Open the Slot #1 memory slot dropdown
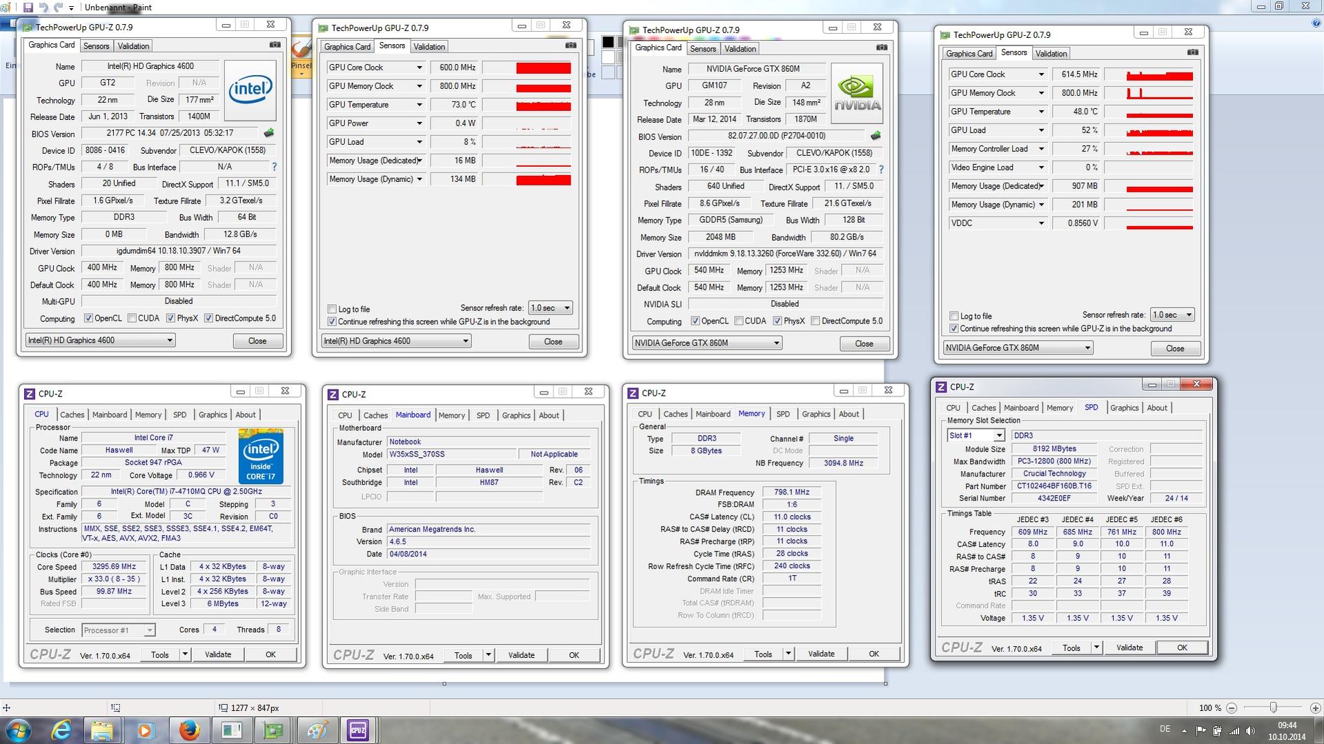Image resolution: width=1324 pixels, height=744 pixels. tap(976, 435)
